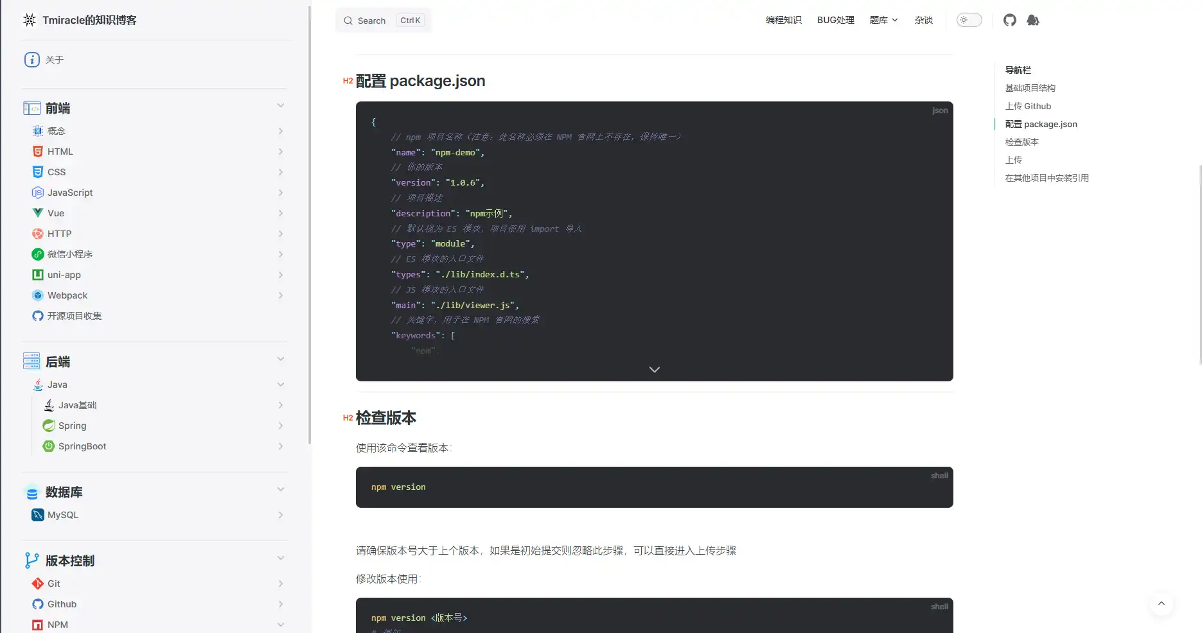
Task: Click the site logo icon beside Tmiracle的知识博客
Action: pyautogui.click(x=30, y=20)
